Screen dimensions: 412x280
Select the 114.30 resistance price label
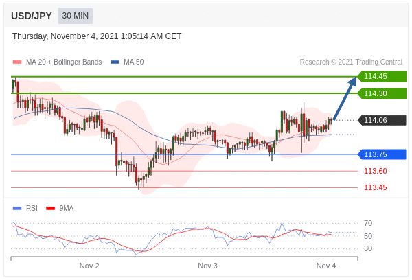(x=382, y=93)
